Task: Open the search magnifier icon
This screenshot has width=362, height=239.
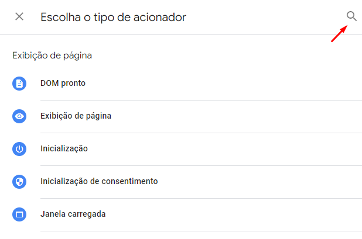Action: 351,16
